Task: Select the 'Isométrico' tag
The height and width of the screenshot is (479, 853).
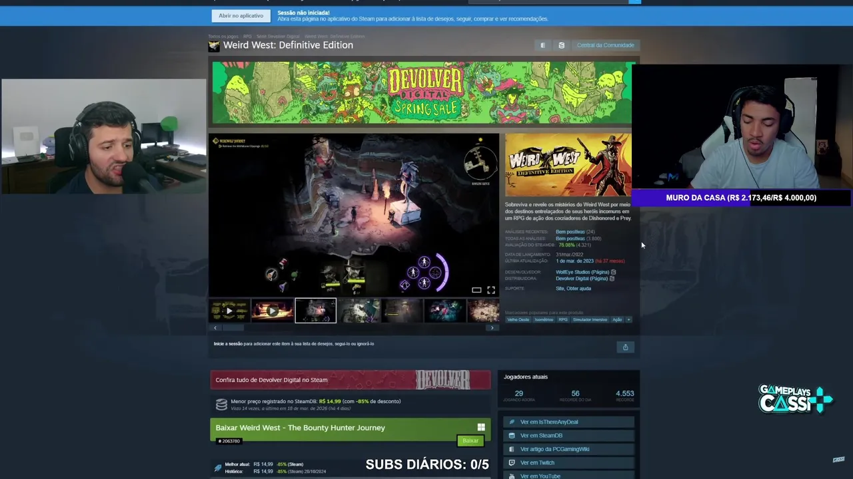Action: click(544, 320)
